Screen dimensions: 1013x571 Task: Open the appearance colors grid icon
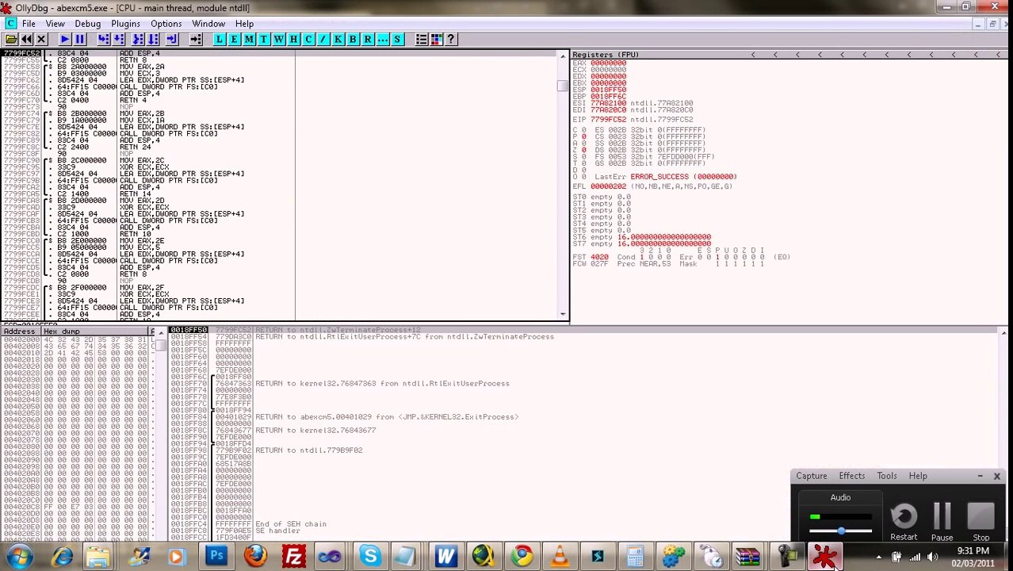tap(436, 39)
